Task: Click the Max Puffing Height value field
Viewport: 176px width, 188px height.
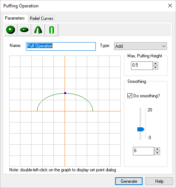Action: coord(142,66)
